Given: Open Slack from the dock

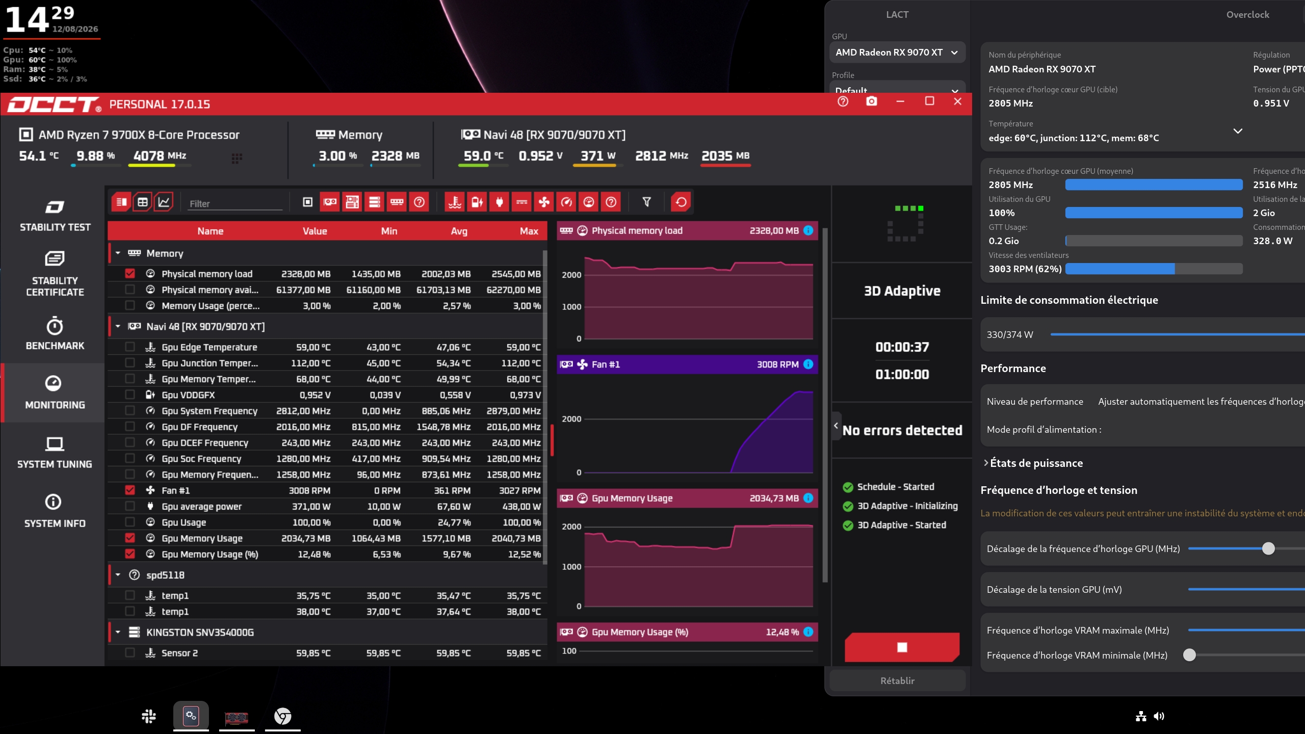Looking at the screenshot, I should coord(149,716).
